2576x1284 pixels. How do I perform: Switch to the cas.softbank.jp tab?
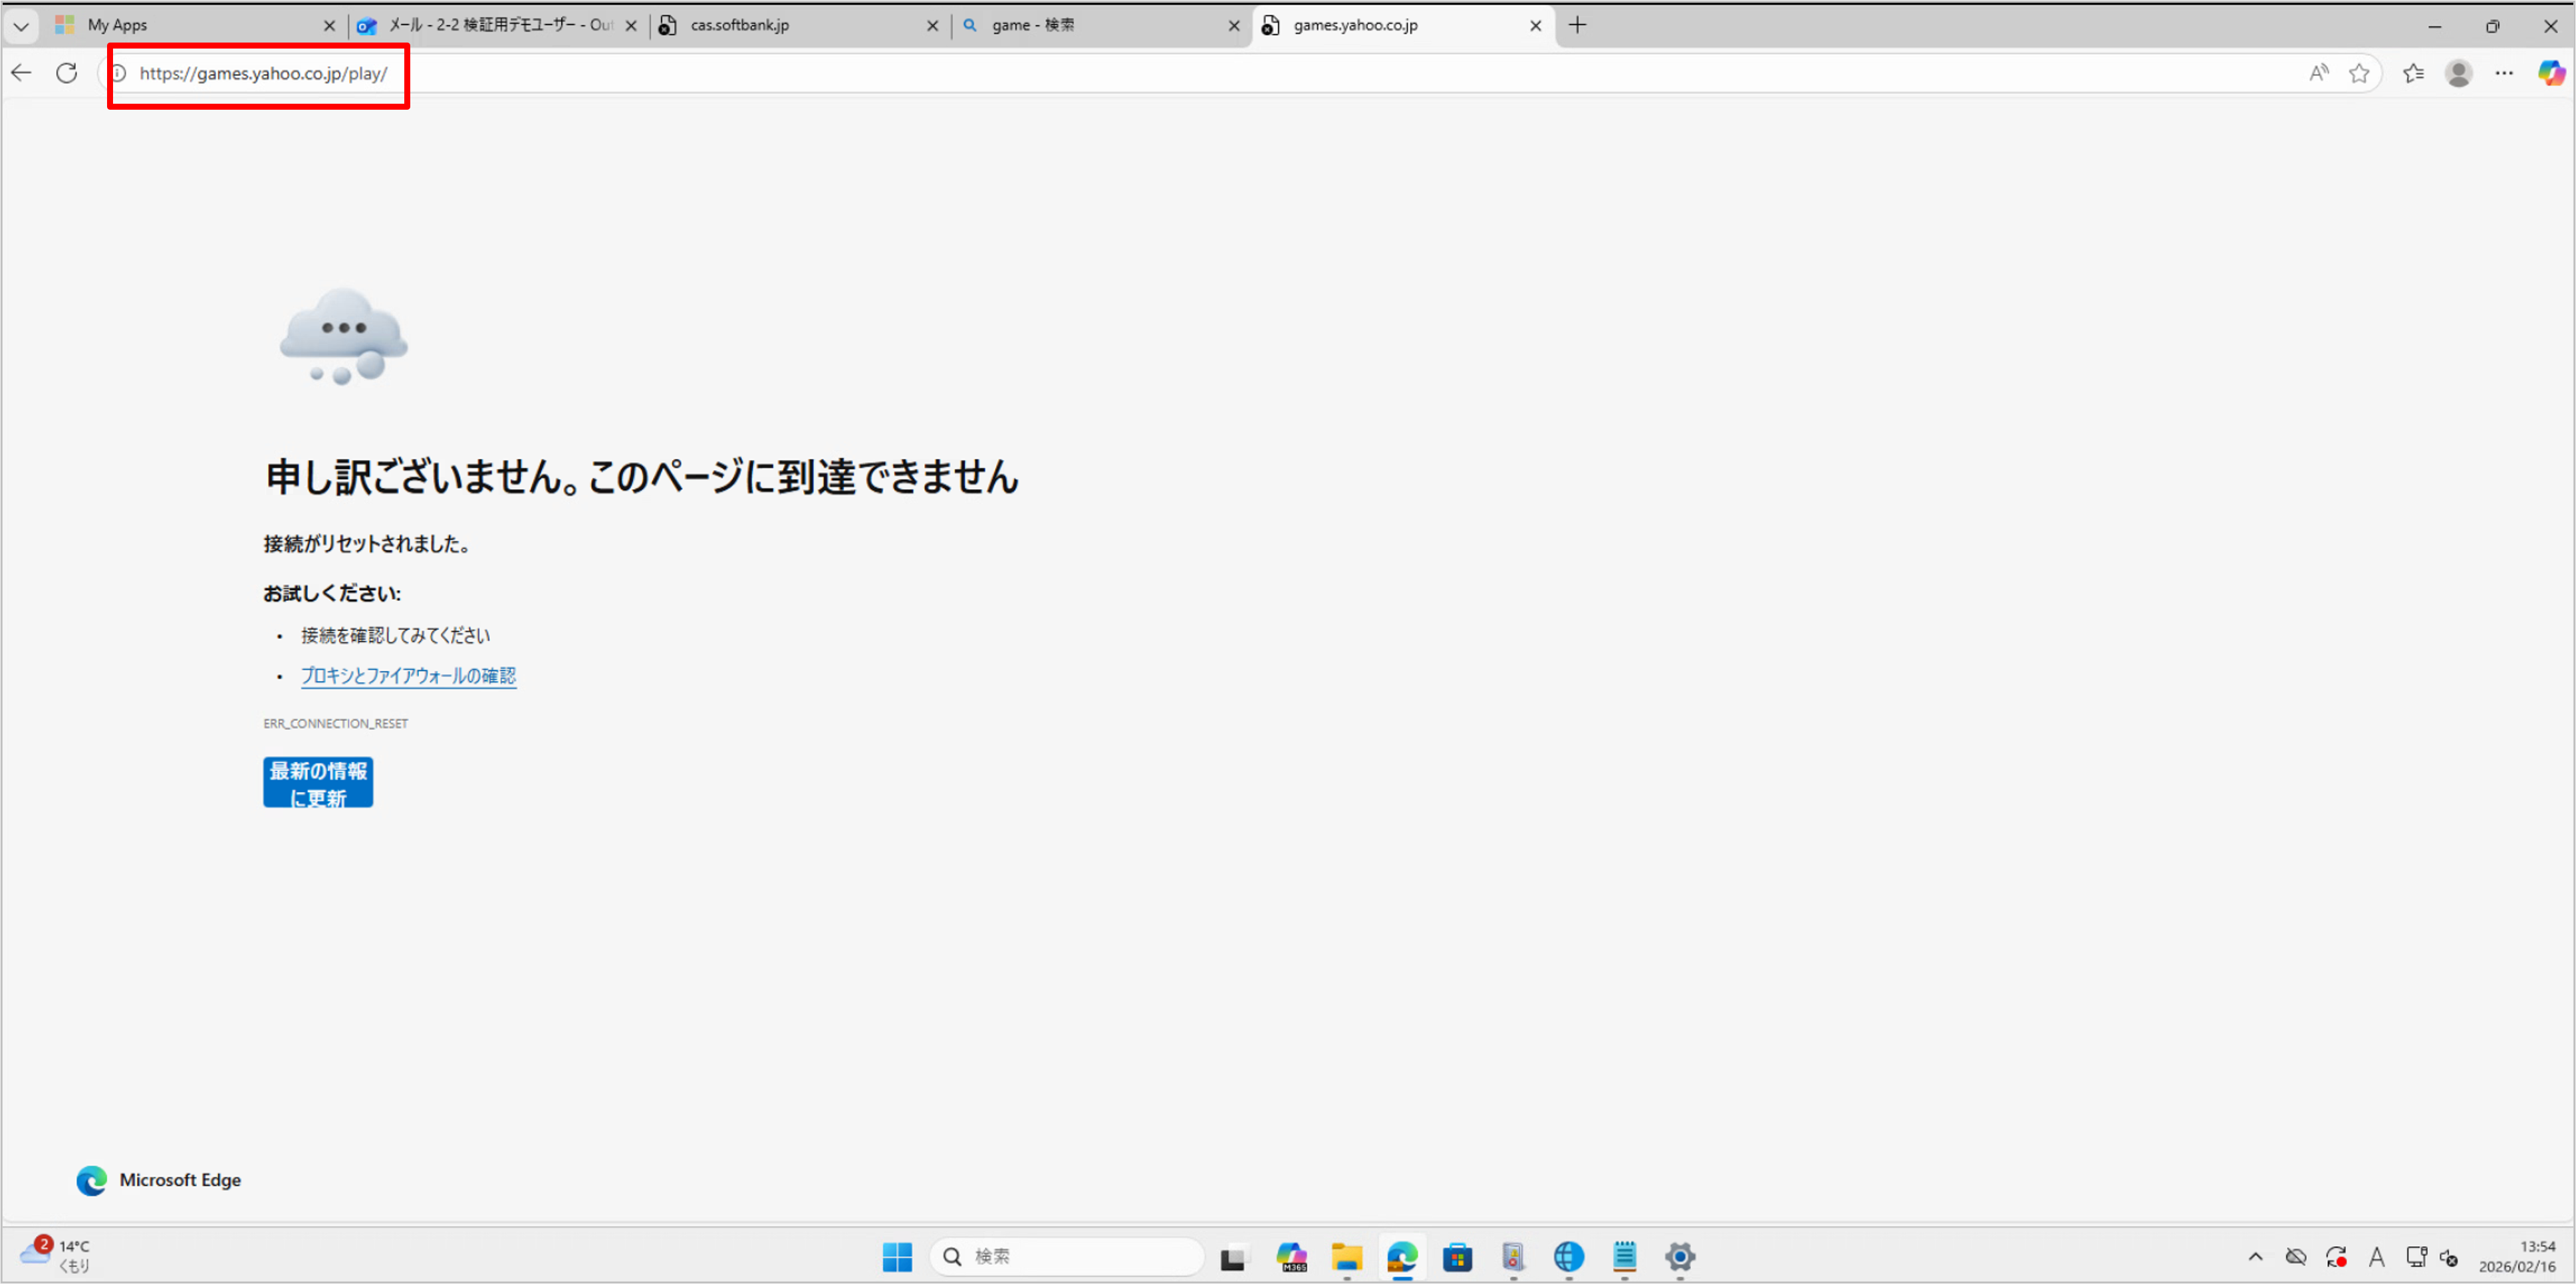pos(790,26)
